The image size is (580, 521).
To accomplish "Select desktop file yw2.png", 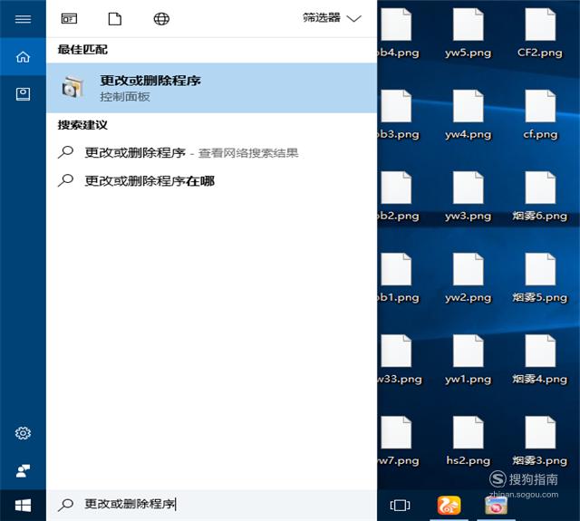I will point(468,278).
